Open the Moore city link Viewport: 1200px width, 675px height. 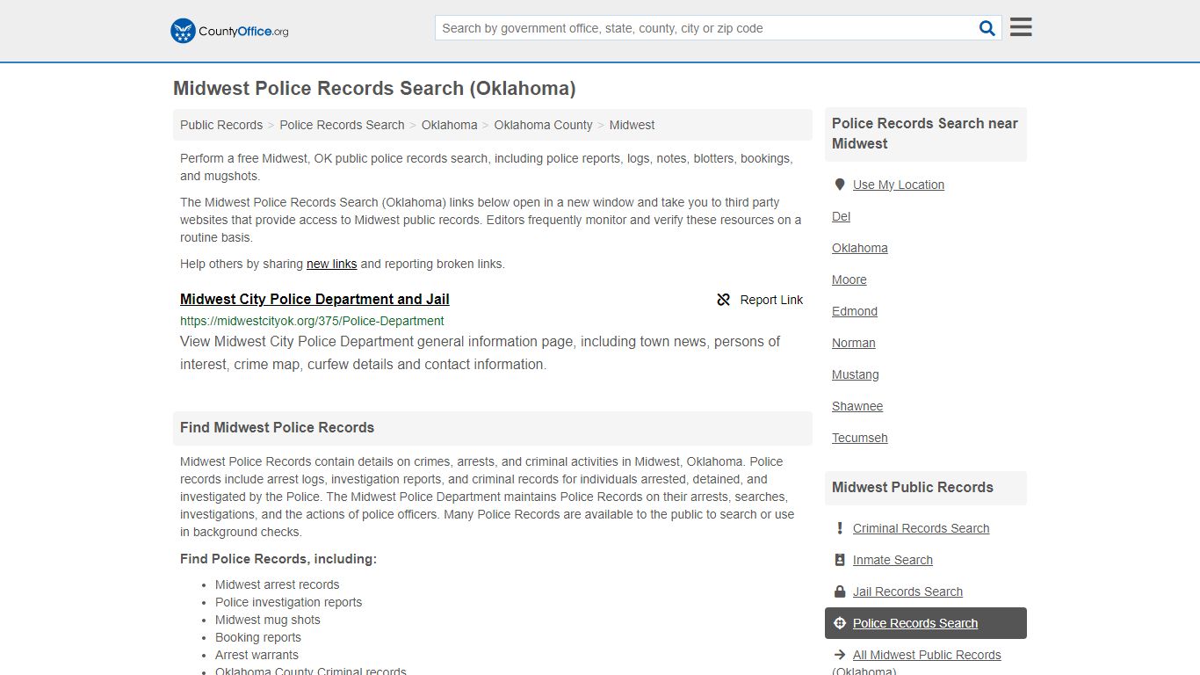pos(849,279)
